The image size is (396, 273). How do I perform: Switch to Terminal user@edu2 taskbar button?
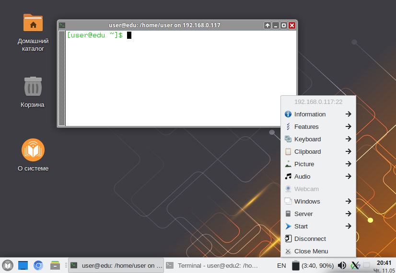point(213,265)
